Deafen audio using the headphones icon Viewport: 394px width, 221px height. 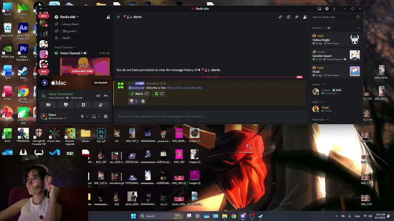pyautogui.click(x=94, y=117)
